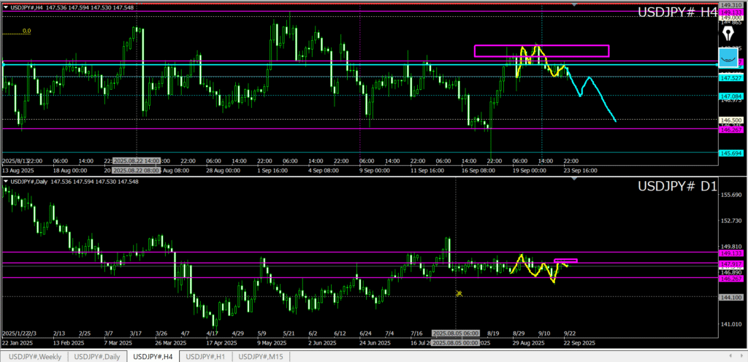Click the 147.084 cyan price label
This screenshot has width=748, height=362.
[730, 96]
